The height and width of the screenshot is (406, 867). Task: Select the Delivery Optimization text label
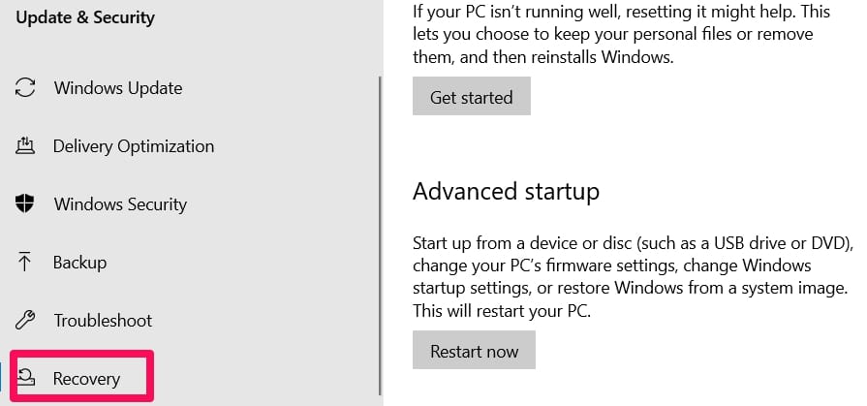[134, 146]
